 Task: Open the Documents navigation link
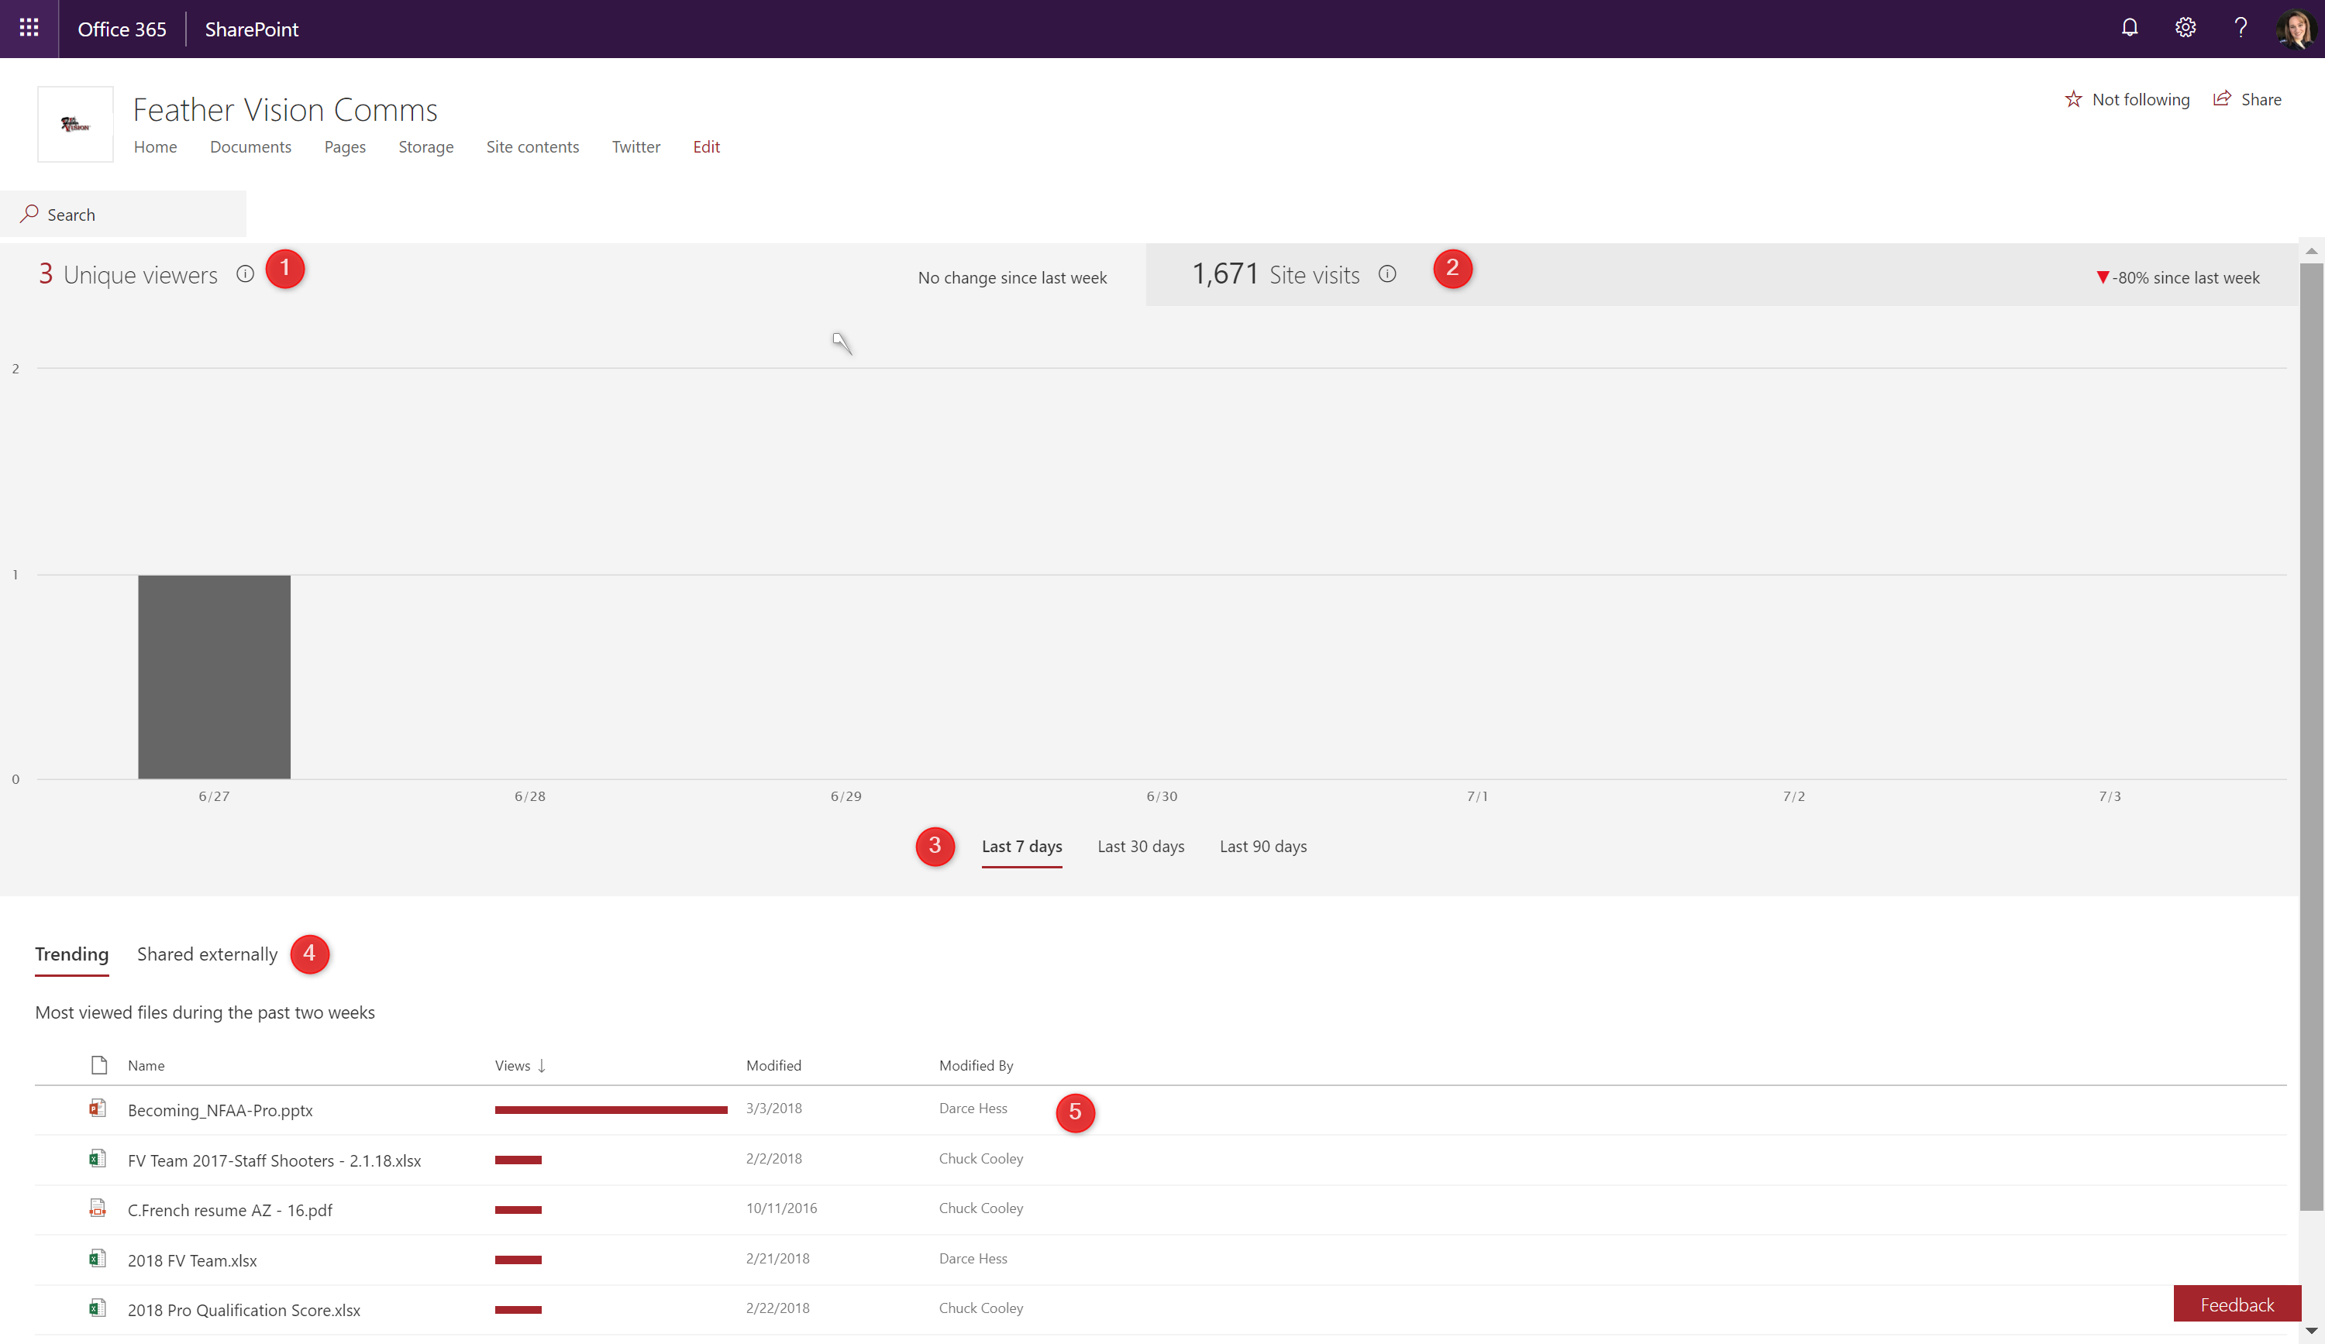click(250, 146)
